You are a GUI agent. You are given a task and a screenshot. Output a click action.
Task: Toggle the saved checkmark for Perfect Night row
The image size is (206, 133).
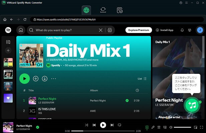pyautogui.click(x=127, y=100)
